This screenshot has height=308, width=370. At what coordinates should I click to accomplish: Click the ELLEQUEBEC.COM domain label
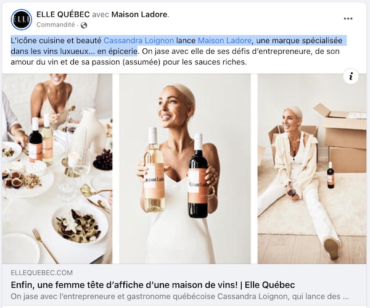click(42, 273)
